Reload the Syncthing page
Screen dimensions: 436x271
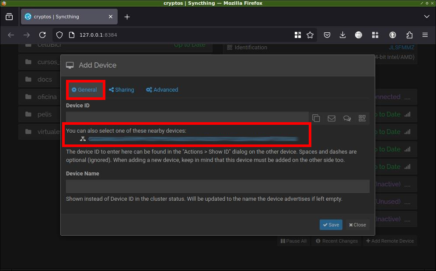42,35
